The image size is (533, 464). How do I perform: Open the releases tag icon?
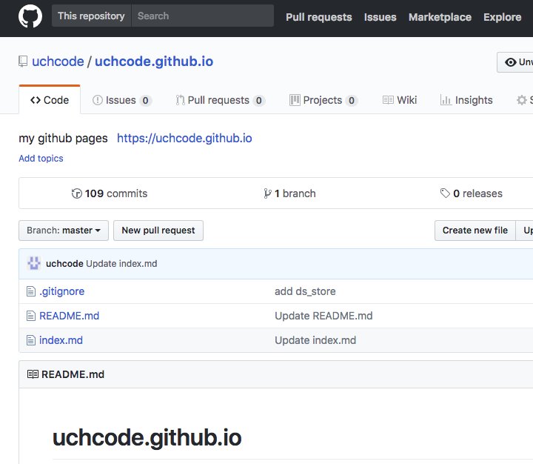445,193
